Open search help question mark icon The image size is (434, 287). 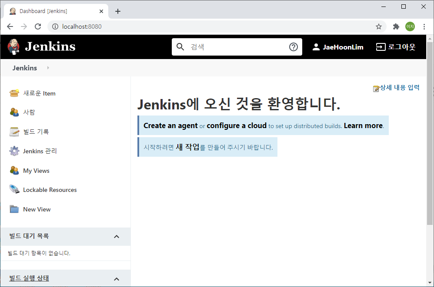click(294, 47)
